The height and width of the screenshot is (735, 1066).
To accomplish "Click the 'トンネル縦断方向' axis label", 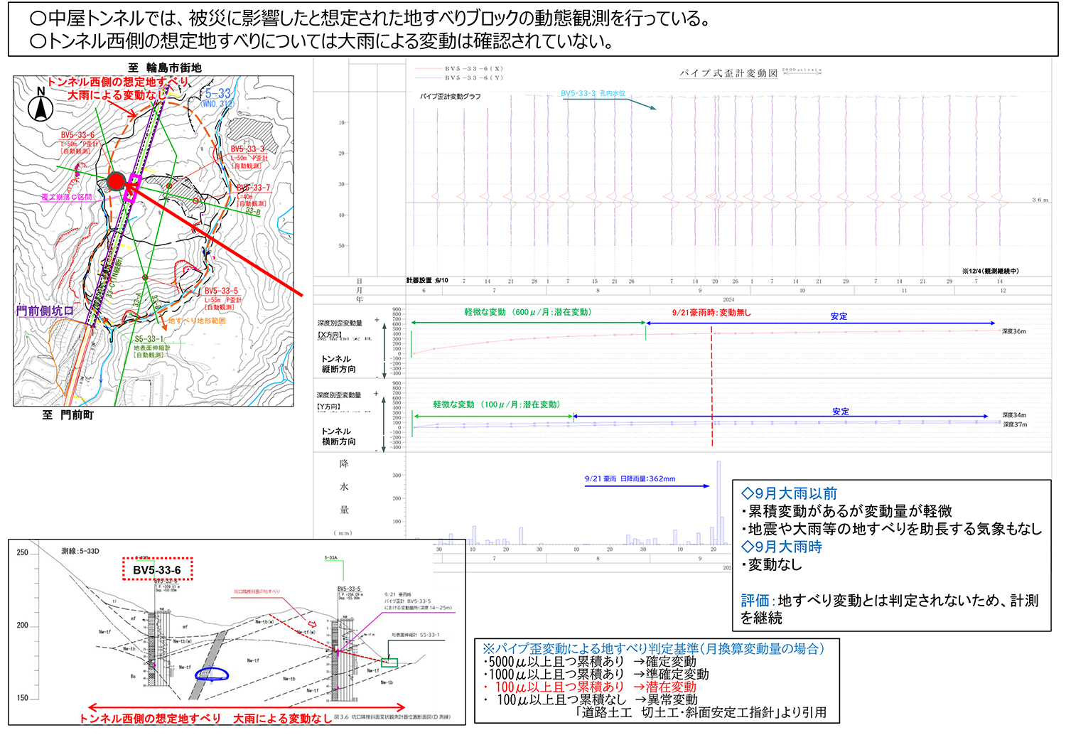I will pyautogui.click(x=339, y=364).
